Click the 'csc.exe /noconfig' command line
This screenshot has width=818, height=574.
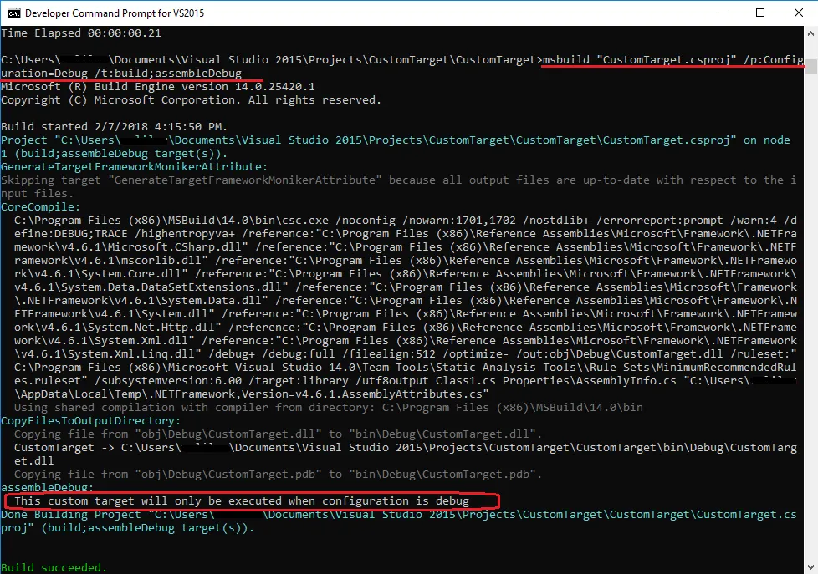pos(406,307)
